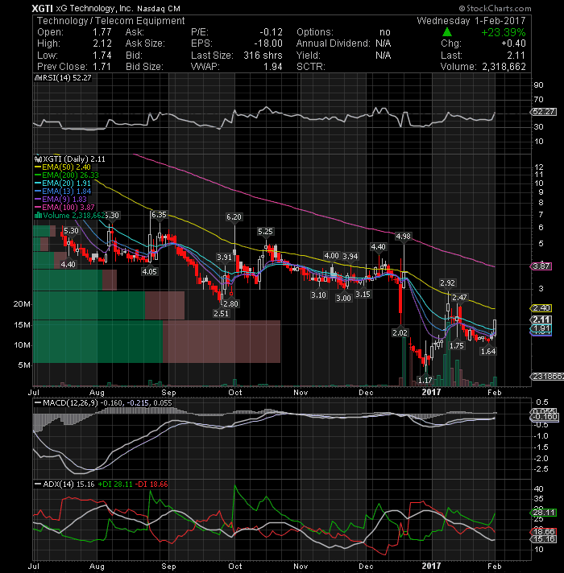This screenshot has height=573, width=564.
Task: Click the 28.11 +DI axis tag
Action: pyautogui.click(x=544, y=513)
